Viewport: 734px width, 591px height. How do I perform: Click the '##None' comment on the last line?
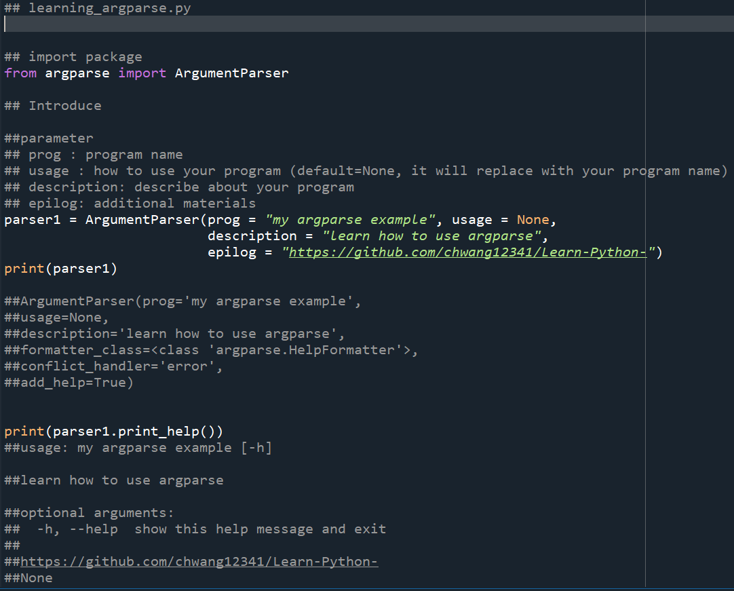coord(28,577)
